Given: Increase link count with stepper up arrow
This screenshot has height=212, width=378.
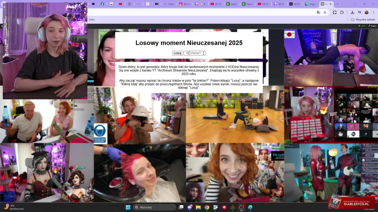Looking at the screenshot, I should tap(203, 52).
